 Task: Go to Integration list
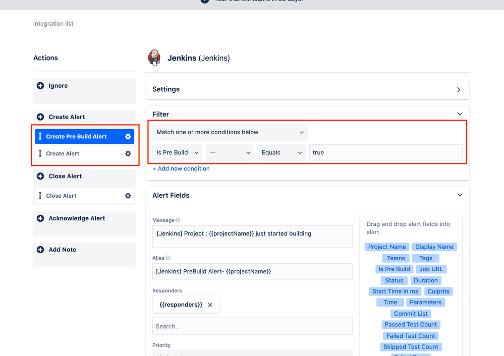[x=53, y=24]
